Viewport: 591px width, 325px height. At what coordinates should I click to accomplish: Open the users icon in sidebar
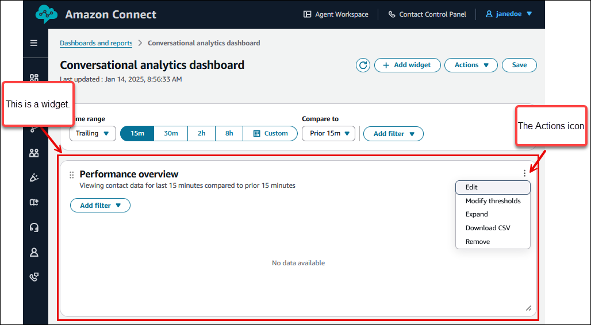click(x=34, y=153)
